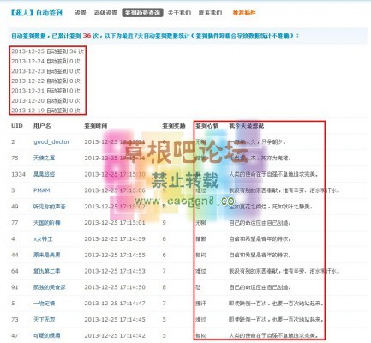Open the 孤独的美食家 user link
371x343 pixels.
[50, 287]
